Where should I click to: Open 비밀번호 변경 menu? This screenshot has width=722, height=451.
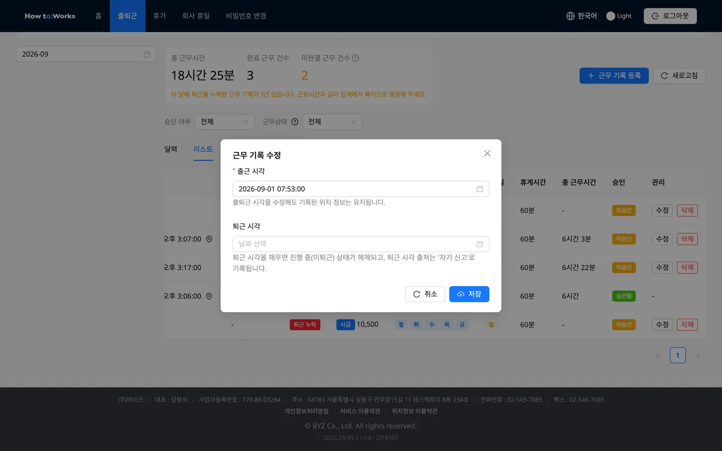point(246,16)
